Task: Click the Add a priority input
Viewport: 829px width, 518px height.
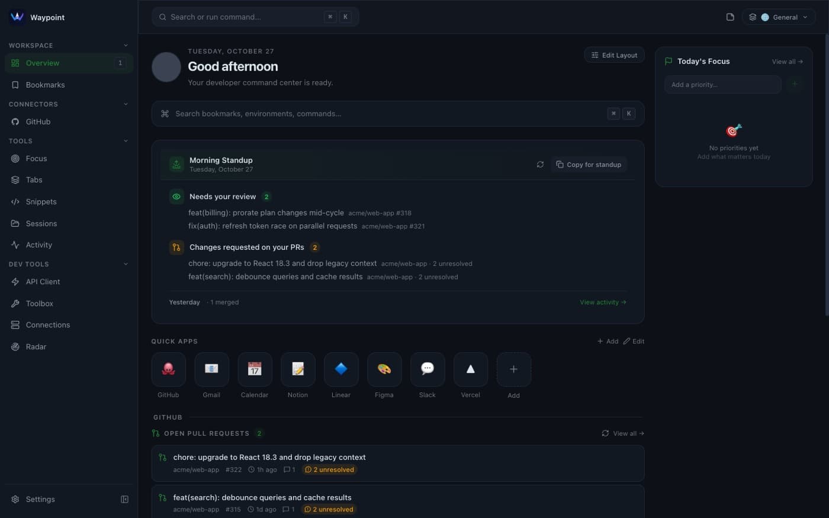Action: pyautogui.click(x=722, y=84)
